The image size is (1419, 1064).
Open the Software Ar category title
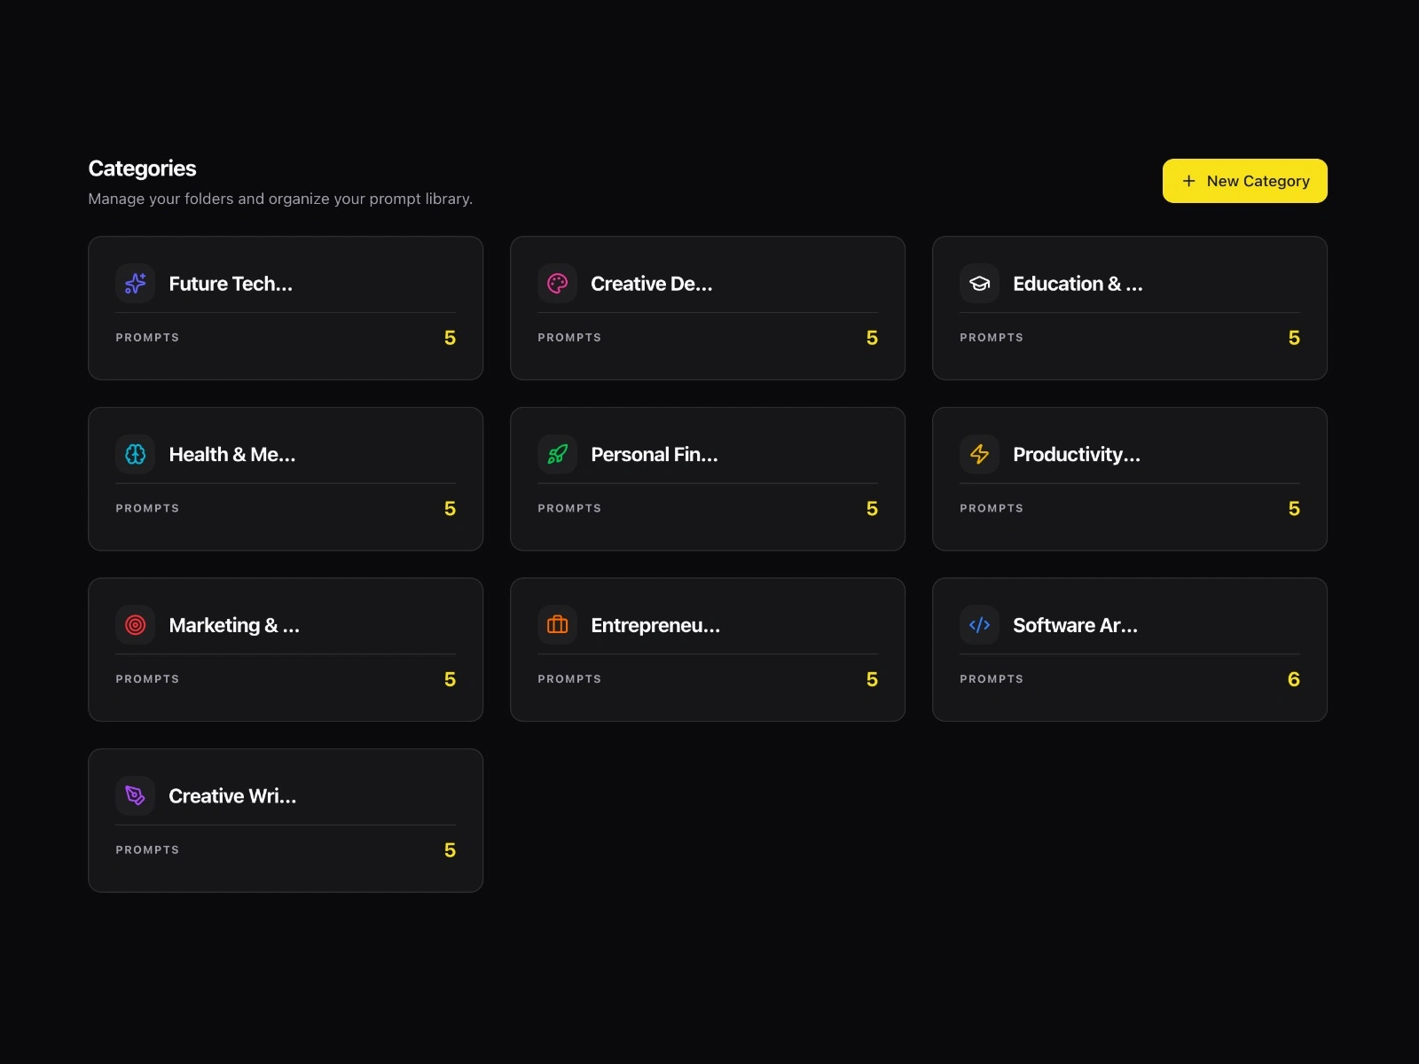[x=1075, y=625]
